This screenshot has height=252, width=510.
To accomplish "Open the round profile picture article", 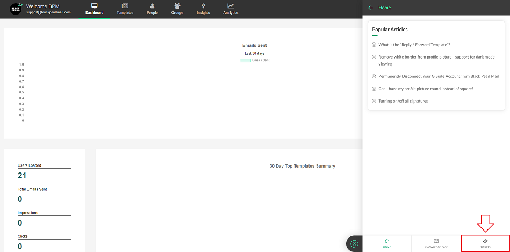I will point(426,89).
